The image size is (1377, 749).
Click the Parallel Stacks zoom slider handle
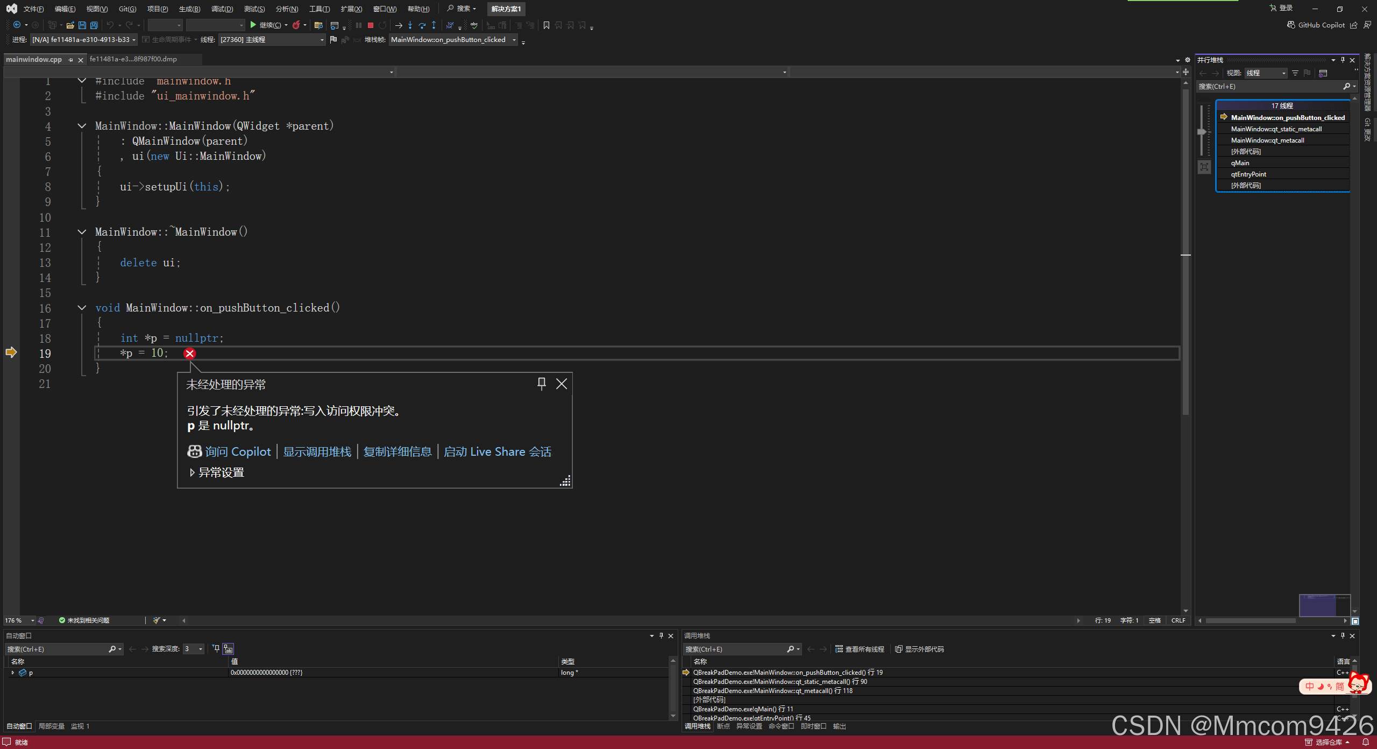[x=1201, y=131]
